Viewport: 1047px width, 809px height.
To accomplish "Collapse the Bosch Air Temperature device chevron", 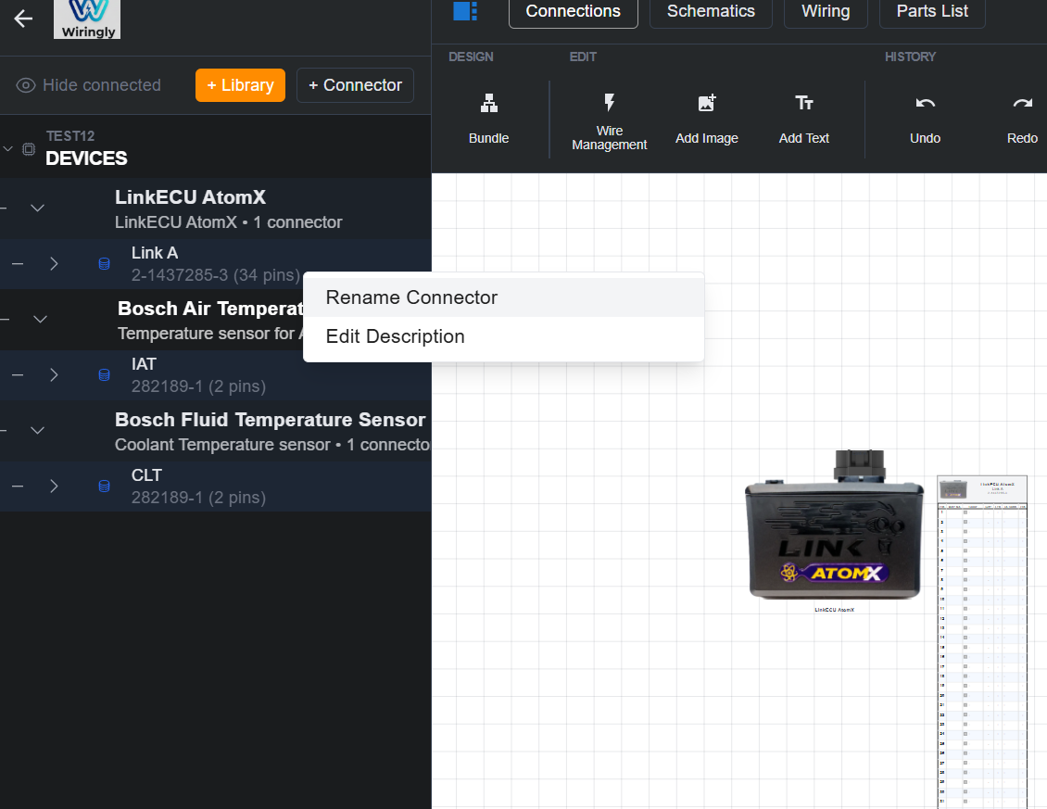I will pos(40,320).
